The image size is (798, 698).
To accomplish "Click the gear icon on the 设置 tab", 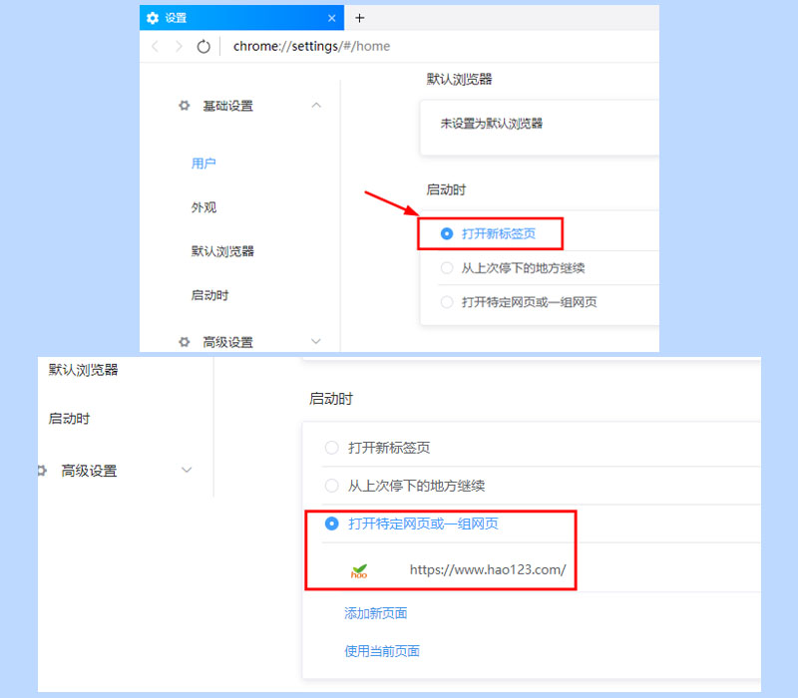I will (152, 17).
